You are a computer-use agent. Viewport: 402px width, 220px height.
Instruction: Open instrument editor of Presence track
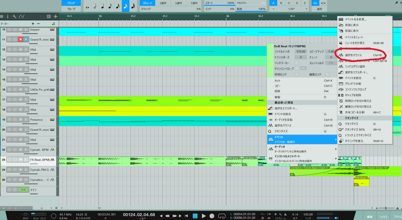pos(52,119)
